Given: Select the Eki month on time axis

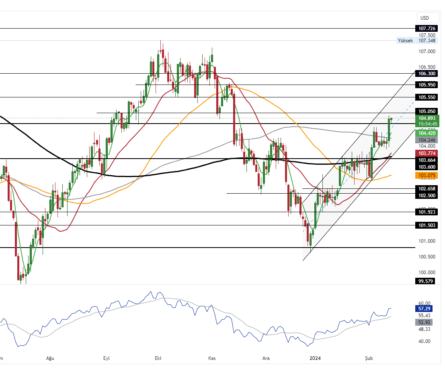Looking at the screenshot, I should tap(158, 358).
